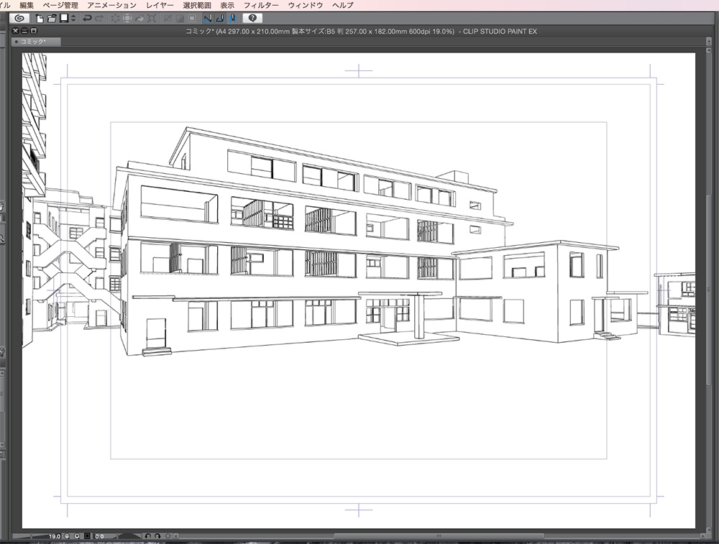Zoom in with the plus magnifier
The image size is (719, 544).
[x=77, y=536]
